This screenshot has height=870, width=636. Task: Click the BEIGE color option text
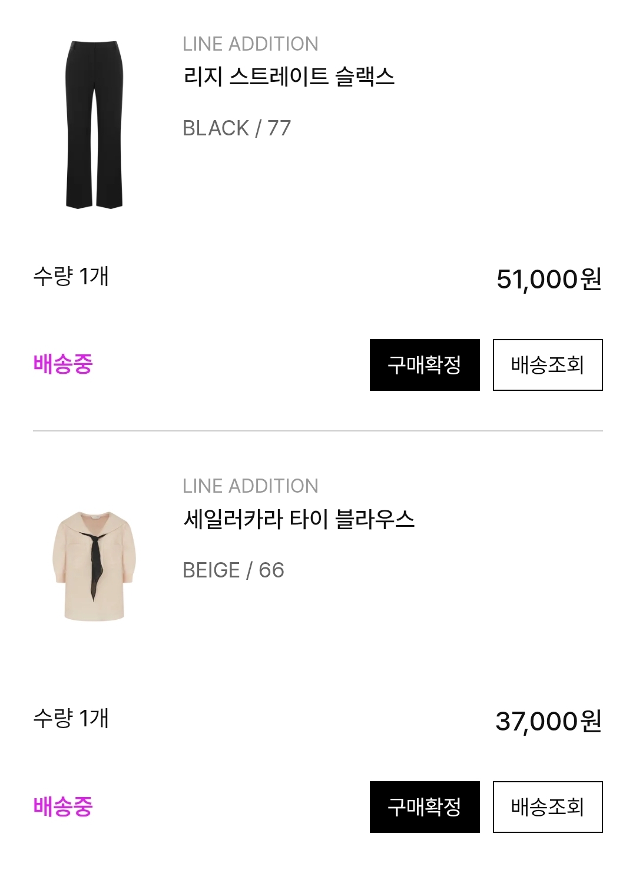(x=211, y=570)
